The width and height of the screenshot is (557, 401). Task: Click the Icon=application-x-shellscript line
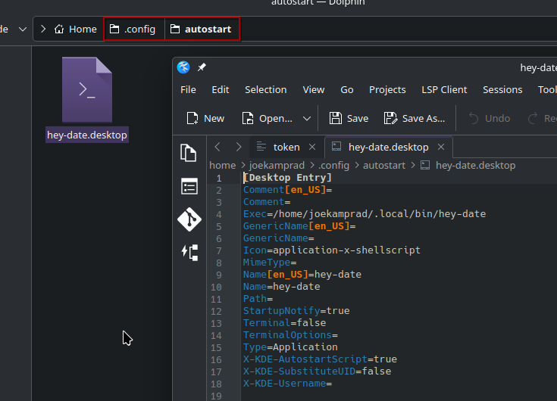pos(332,250)
